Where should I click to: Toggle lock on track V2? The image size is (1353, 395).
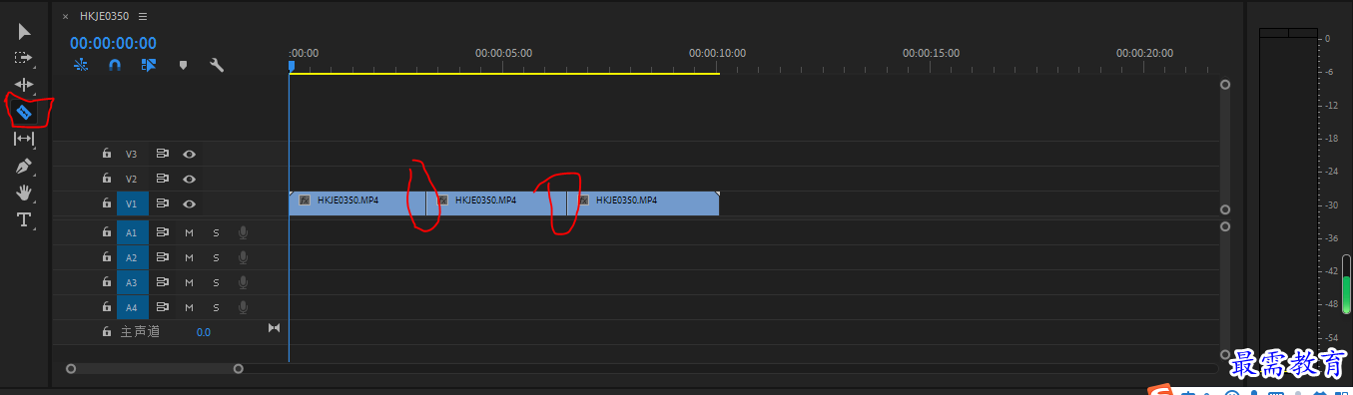(x=106, y=179)
